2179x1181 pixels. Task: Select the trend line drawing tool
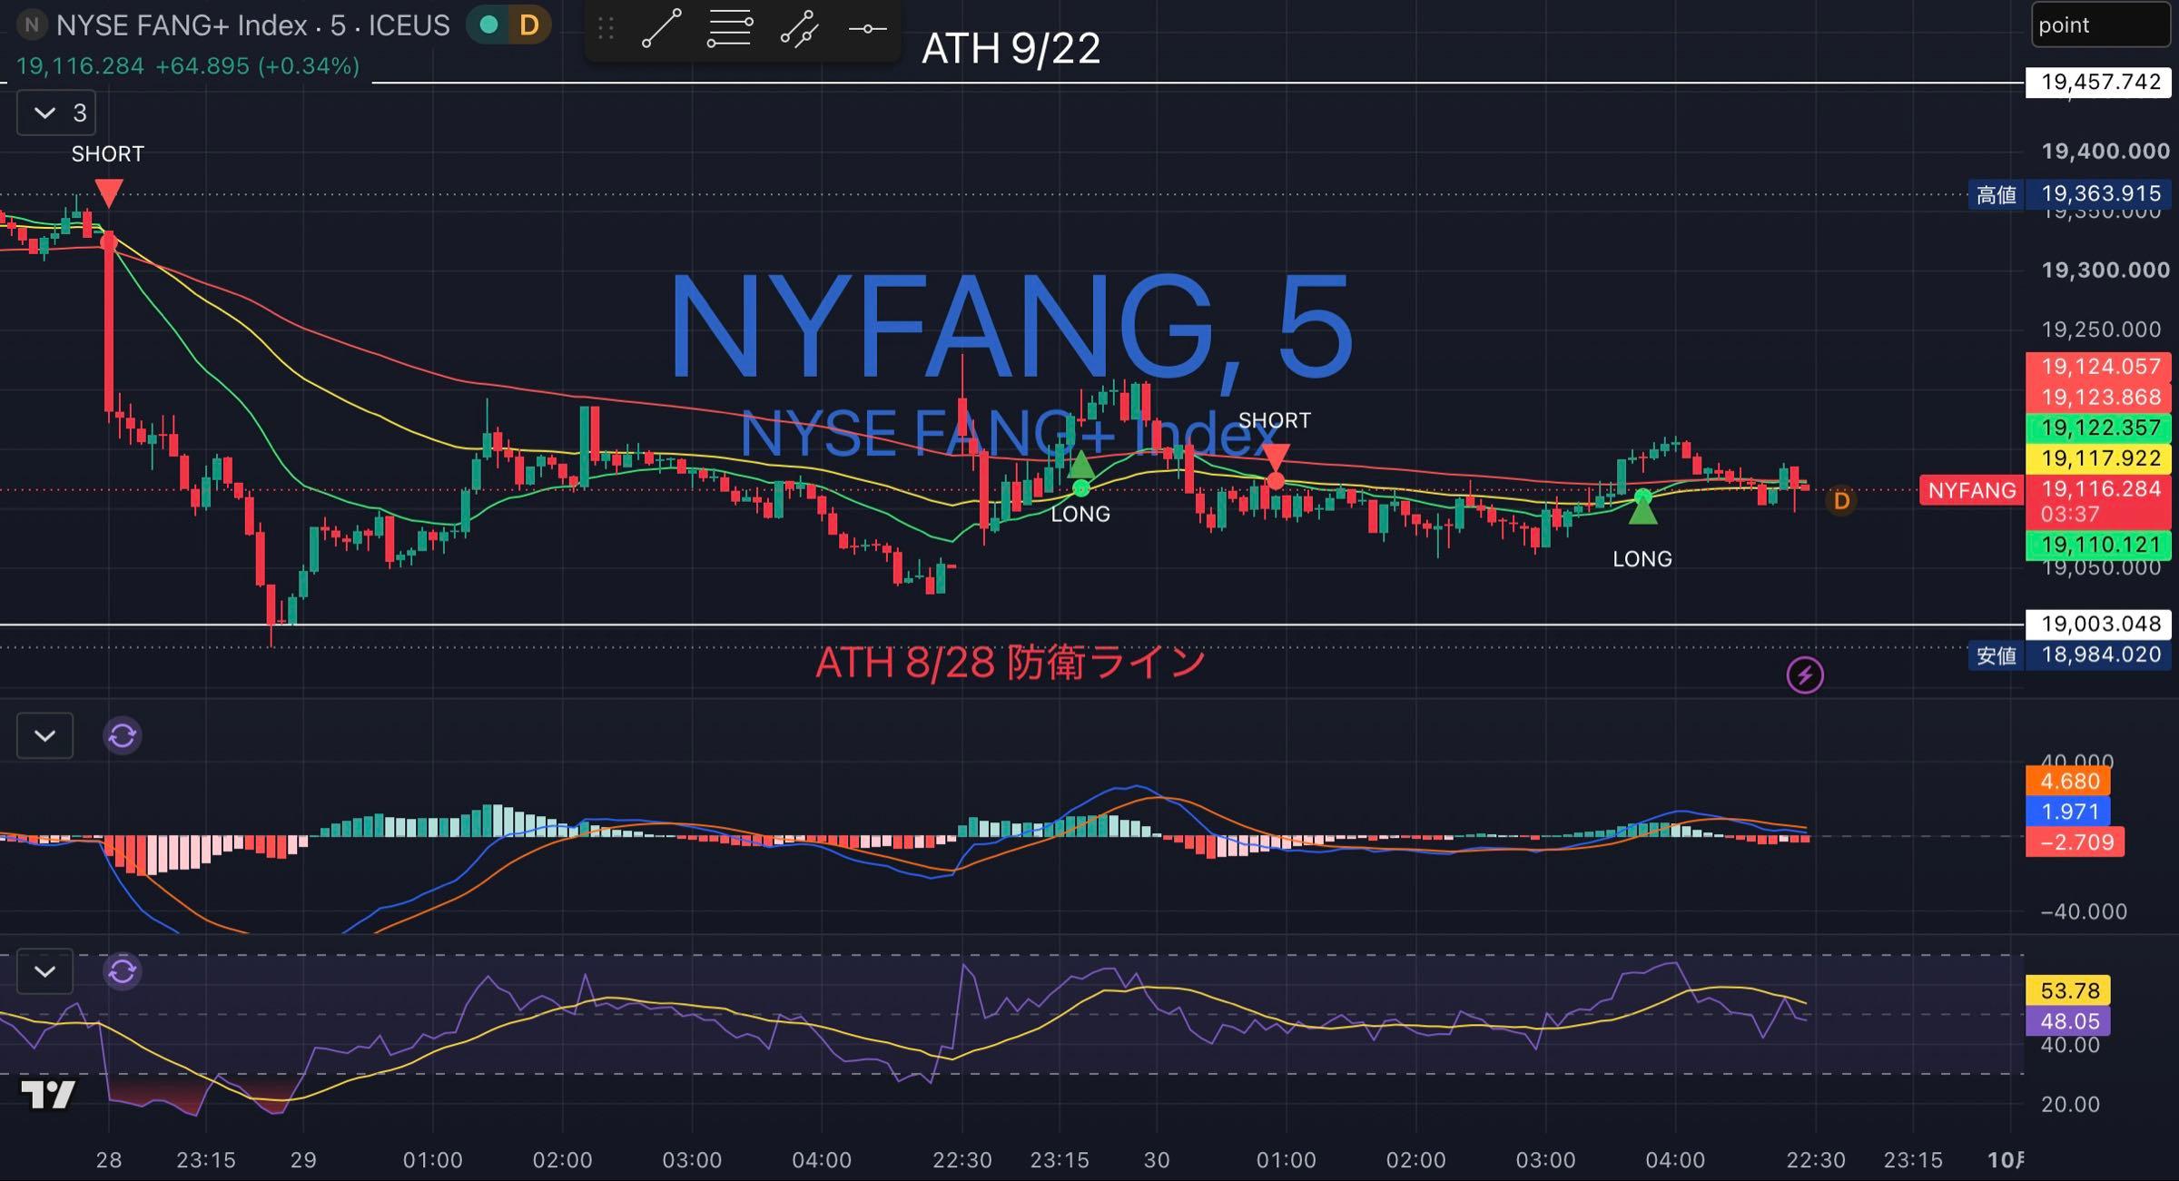tap(662, 28)
